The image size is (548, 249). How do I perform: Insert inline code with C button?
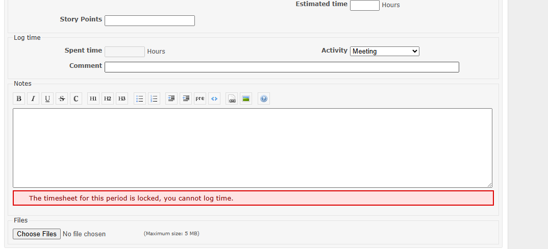tap(76, 98)
